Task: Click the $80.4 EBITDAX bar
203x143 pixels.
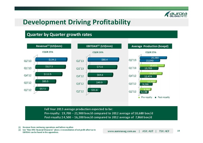Action: (104, 60)
